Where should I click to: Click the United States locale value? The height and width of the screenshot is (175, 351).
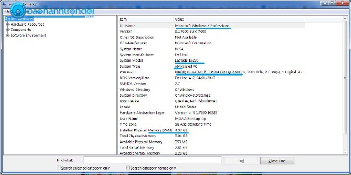[x=185, y=107]
